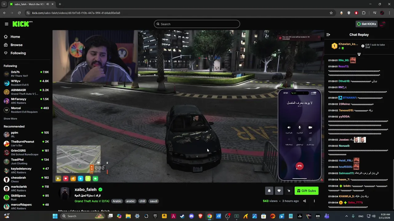Mute the xabo_faleh browser tab
Viewport: 394px width, 221px height.
47,4
